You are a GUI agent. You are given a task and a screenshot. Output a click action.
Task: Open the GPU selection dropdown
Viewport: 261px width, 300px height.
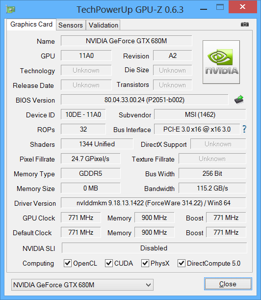[82, 285]
